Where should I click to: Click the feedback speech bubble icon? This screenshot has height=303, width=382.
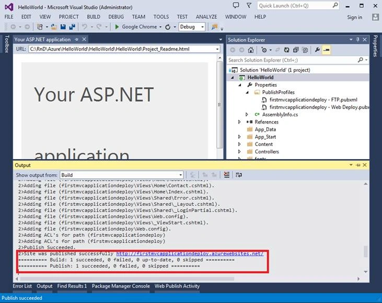click(236, 5)
